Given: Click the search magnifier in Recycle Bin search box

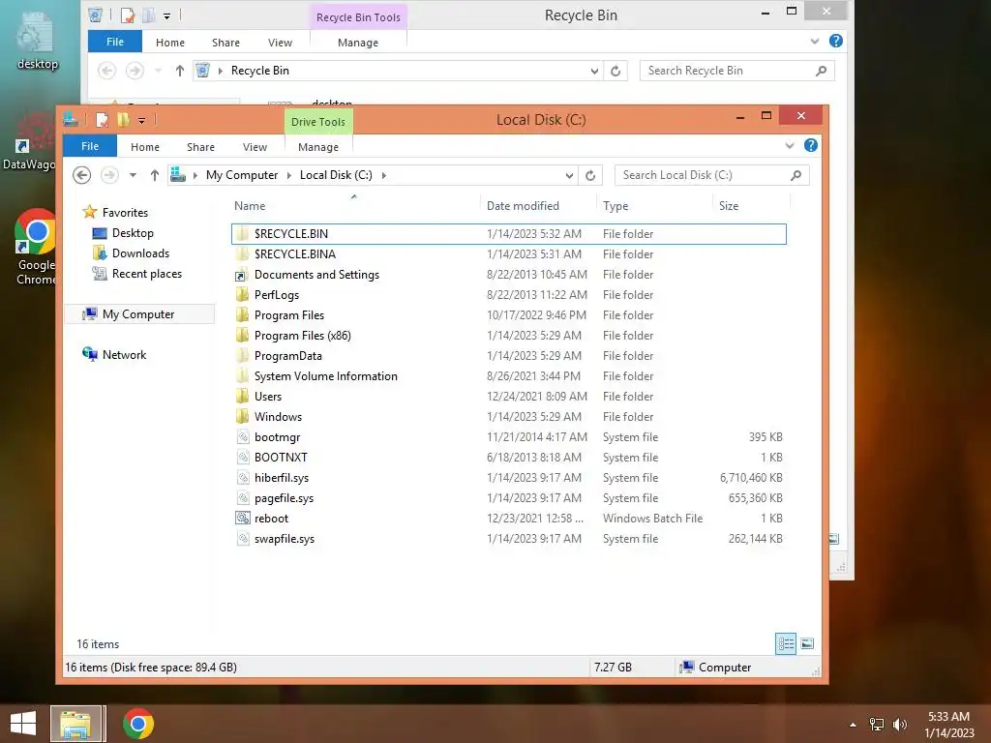Looking at the screenshot, I should click(x=821, y=71).
